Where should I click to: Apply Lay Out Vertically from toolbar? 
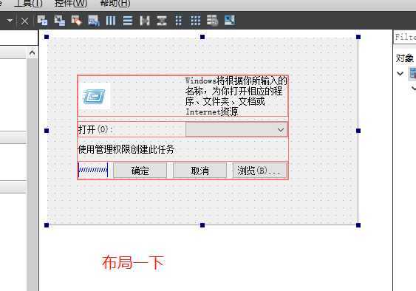pos(128,21)
